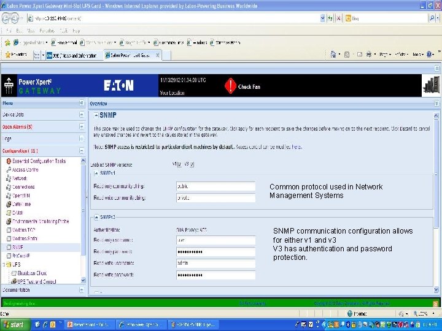Click the Shutdown Client item icon
This screenshot has height=331, width=442.
click(14, 273)
